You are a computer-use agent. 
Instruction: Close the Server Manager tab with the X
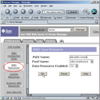[x=97, y=22]
